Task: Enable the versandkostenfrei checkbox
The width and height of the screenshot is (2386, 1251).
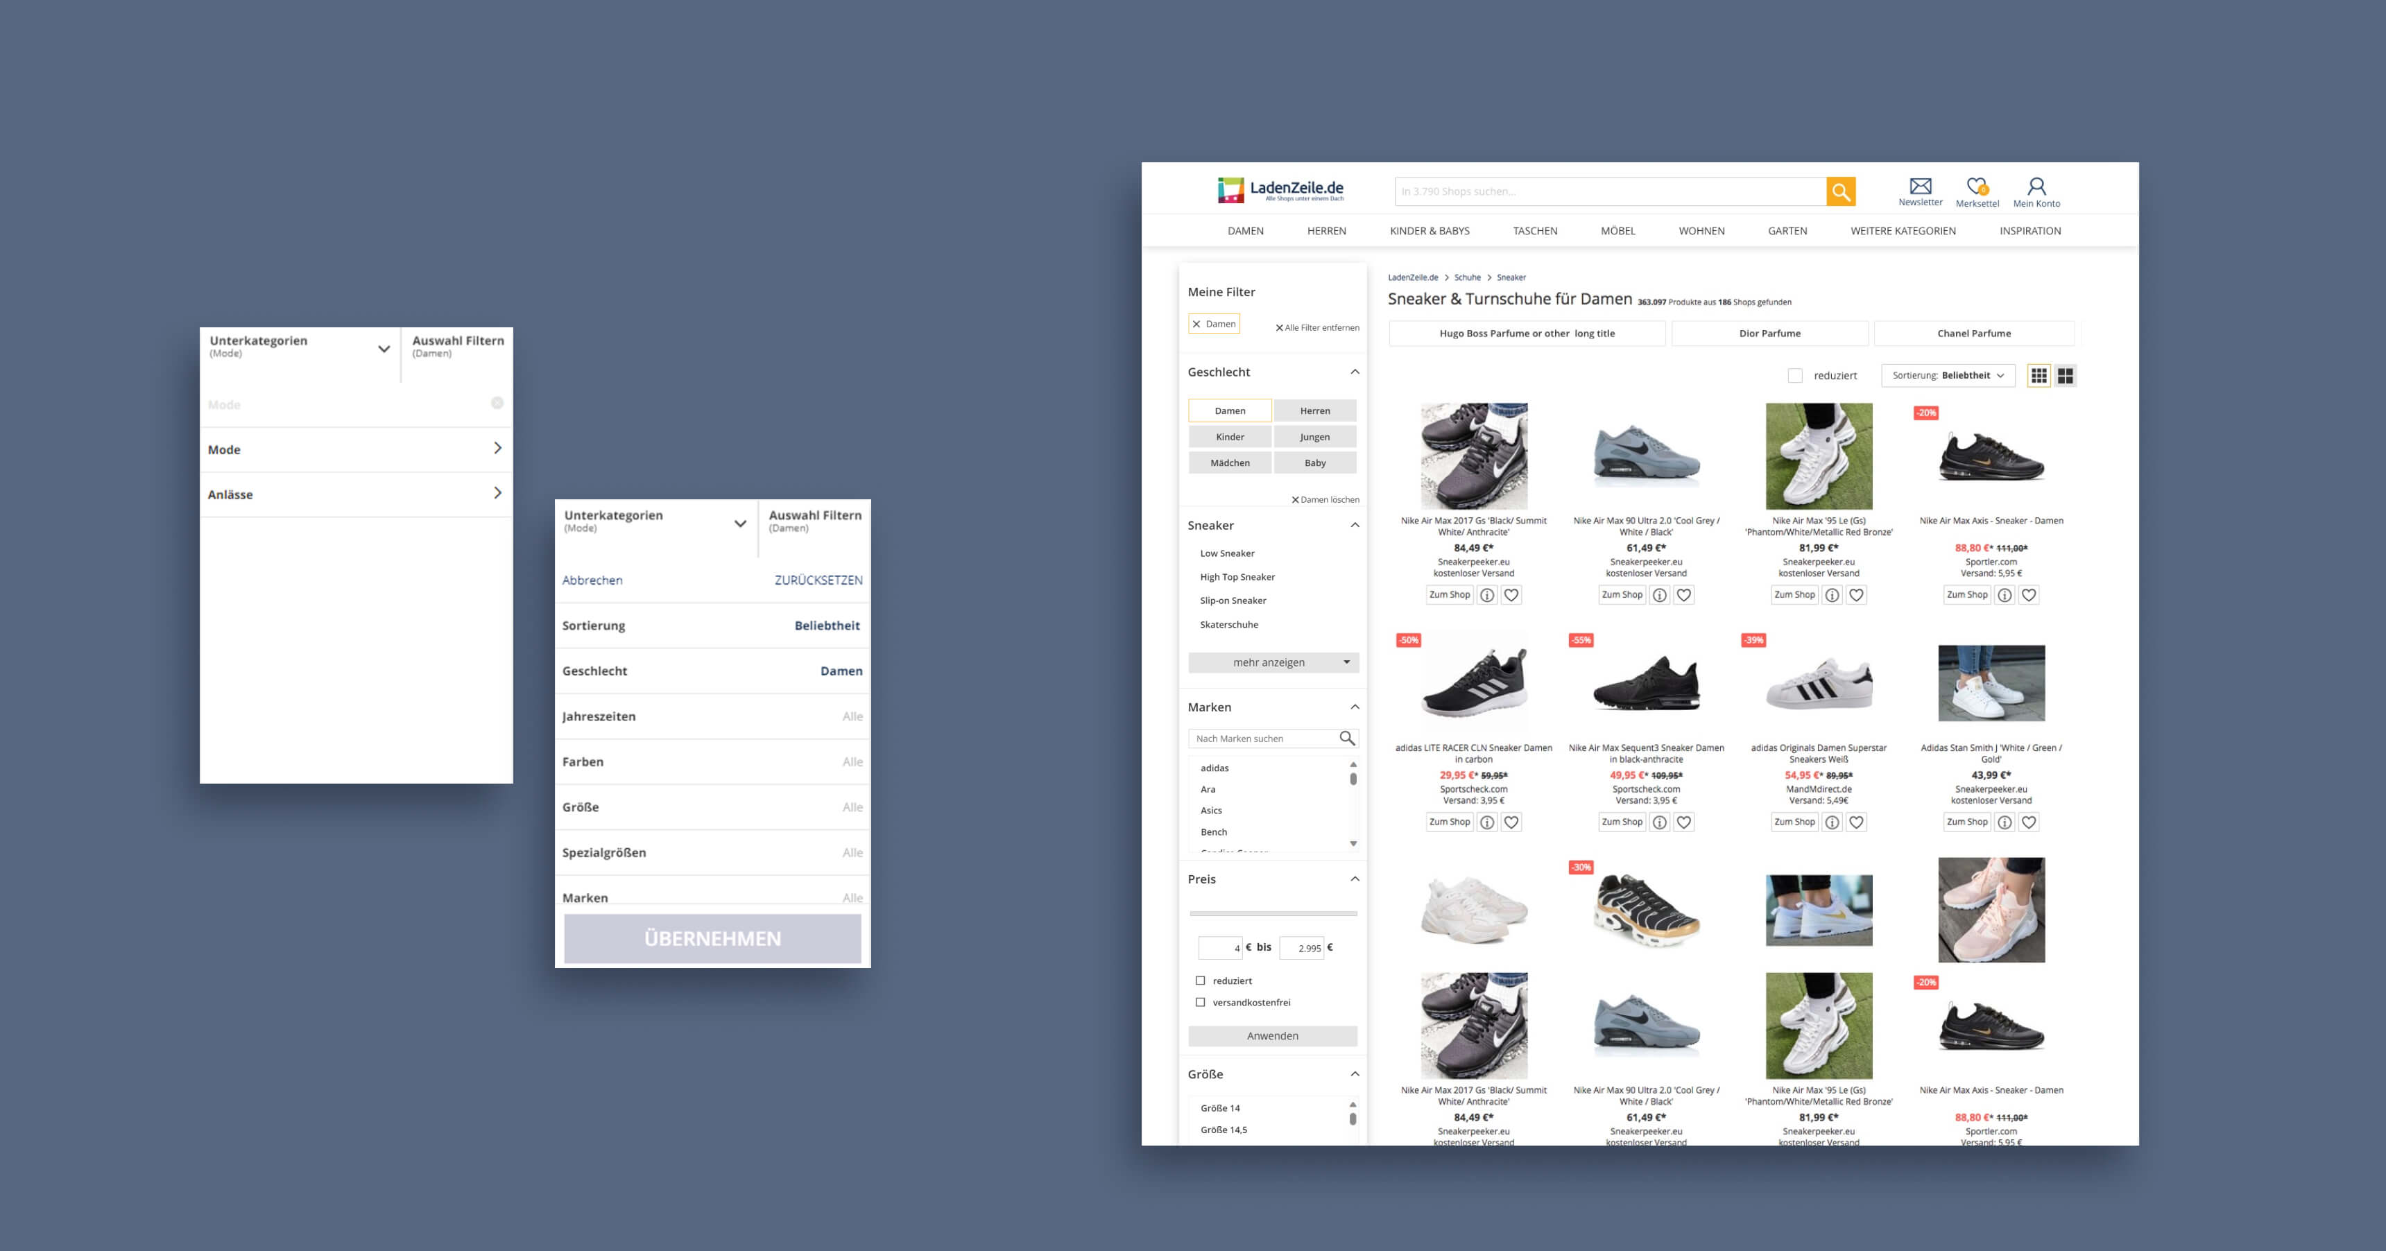Action: 1201,1002
